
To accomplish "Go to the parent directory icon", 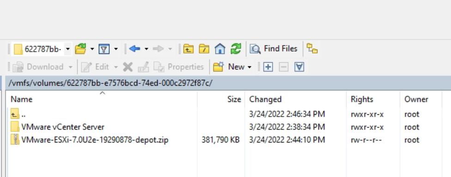I will (x=189, y=49).
